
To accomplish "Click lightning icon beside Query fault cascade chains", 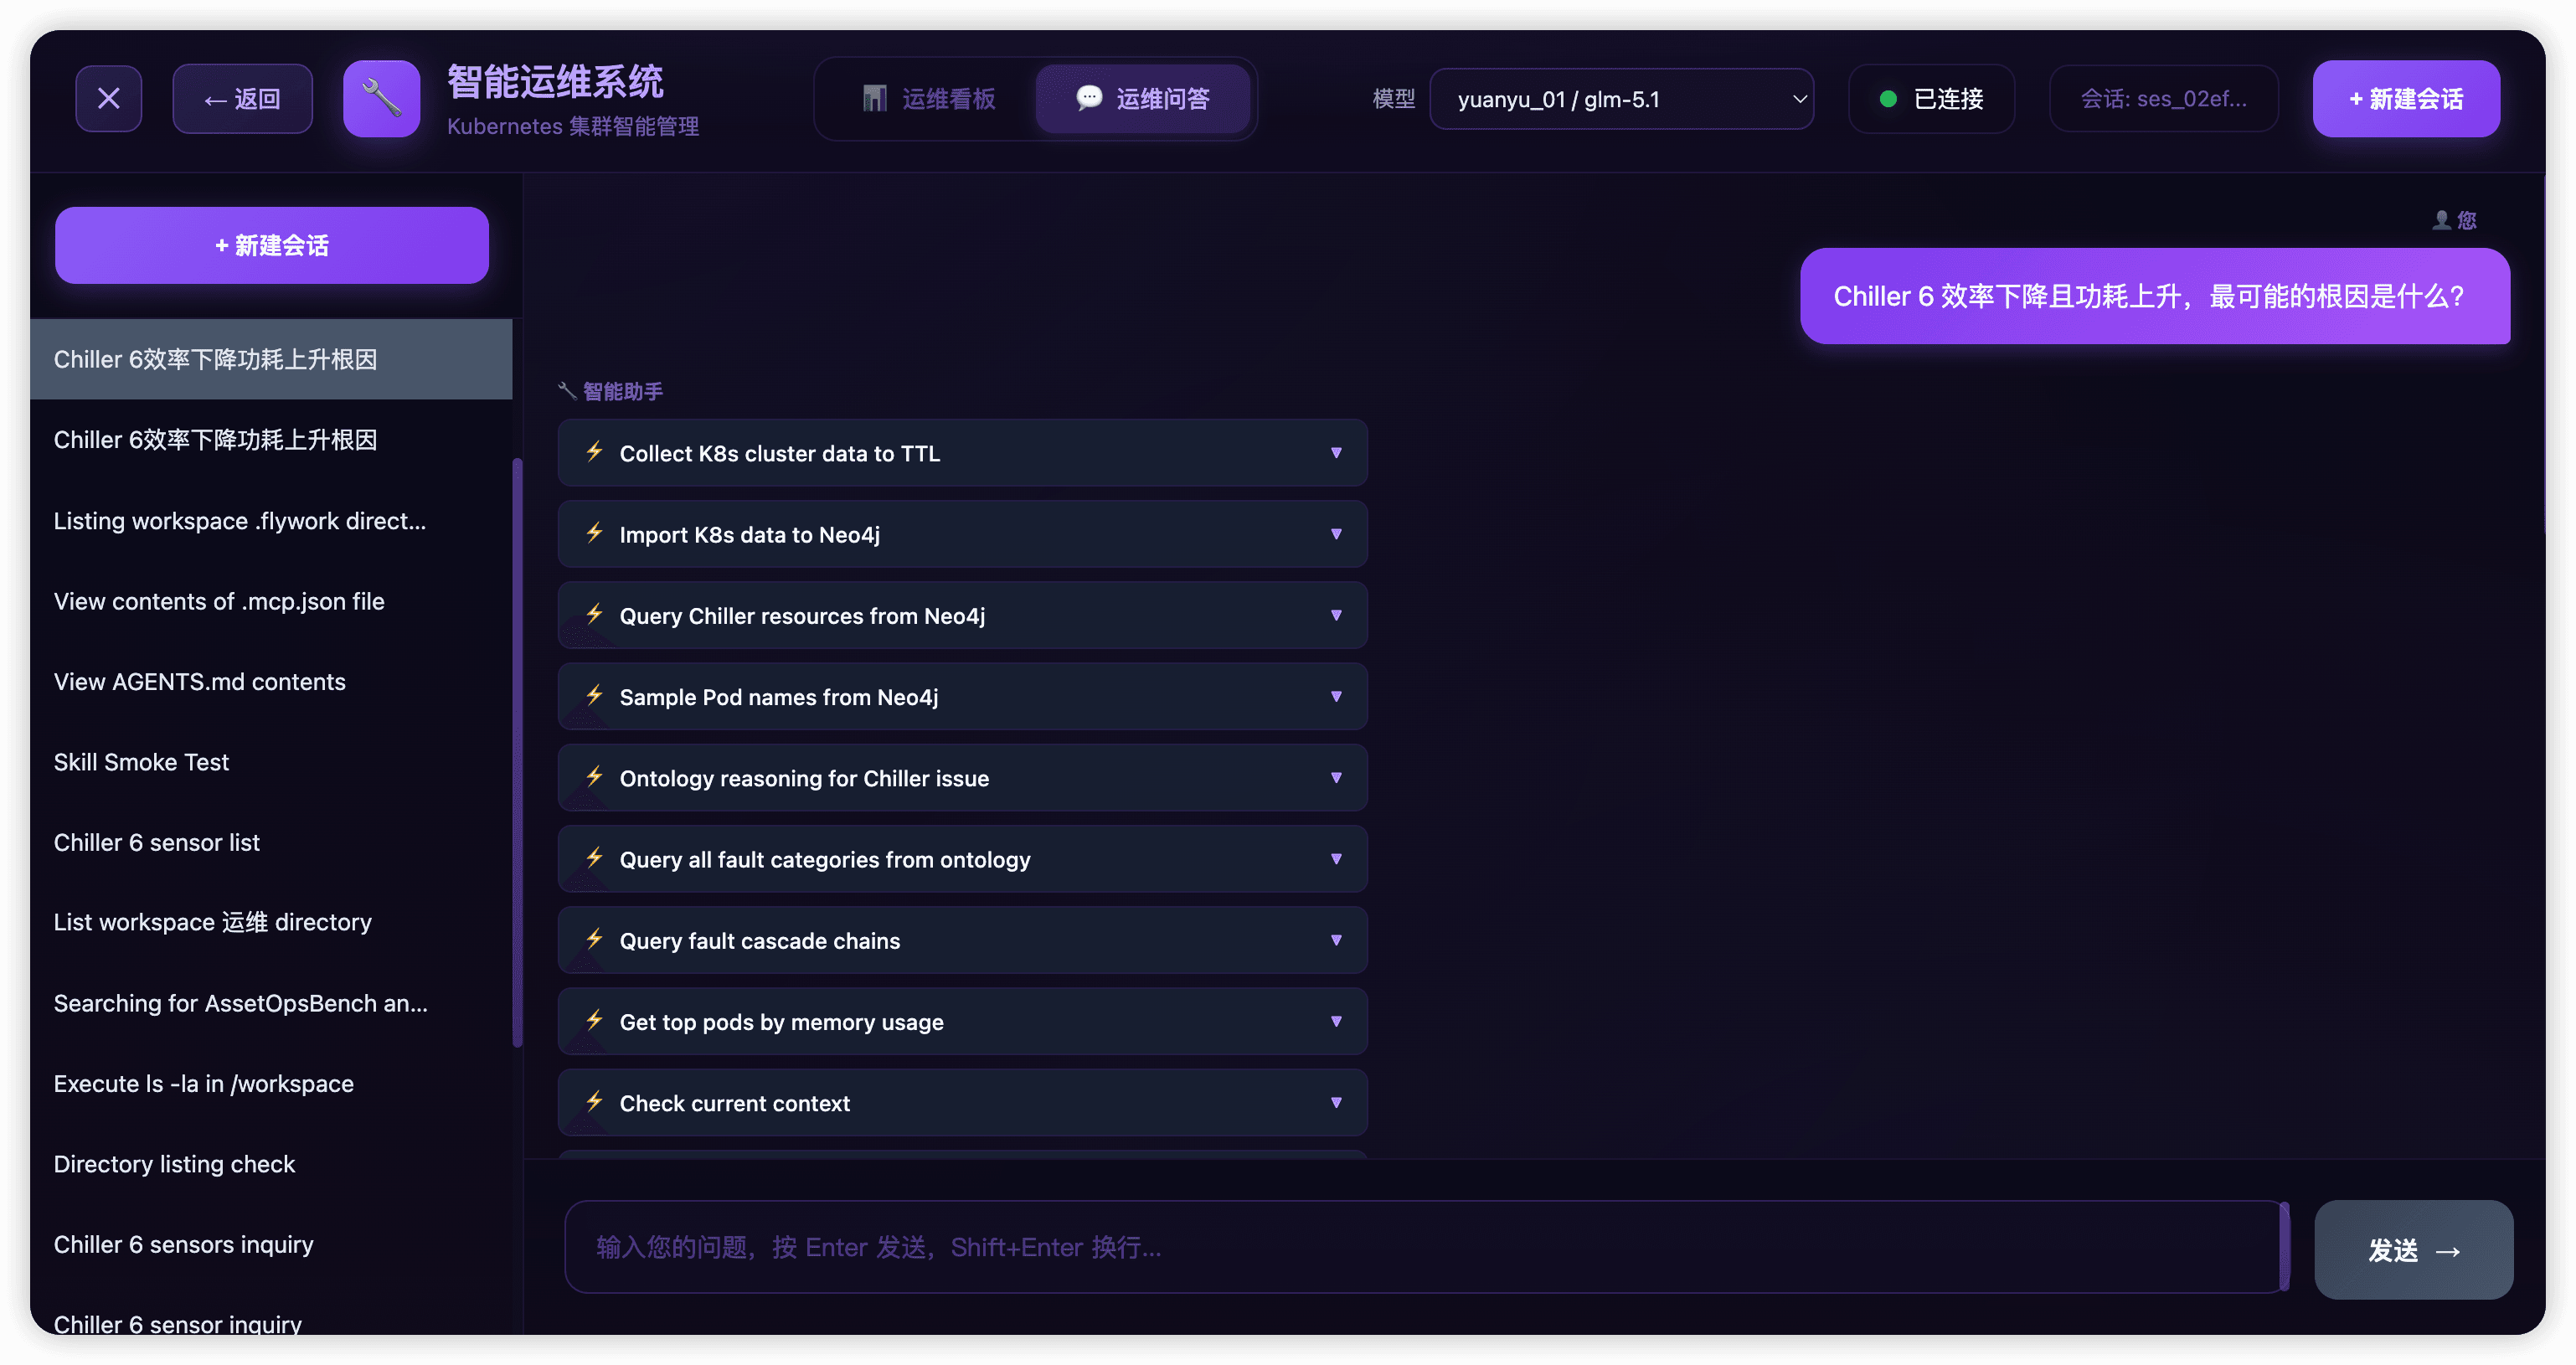I will (595, 939).
